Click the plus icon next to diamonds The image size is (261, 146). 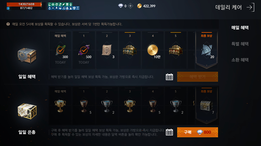click(x=130, y=6)
